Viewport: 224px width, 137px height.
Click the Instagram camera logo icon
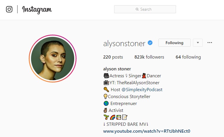click(x=9, y=9)
